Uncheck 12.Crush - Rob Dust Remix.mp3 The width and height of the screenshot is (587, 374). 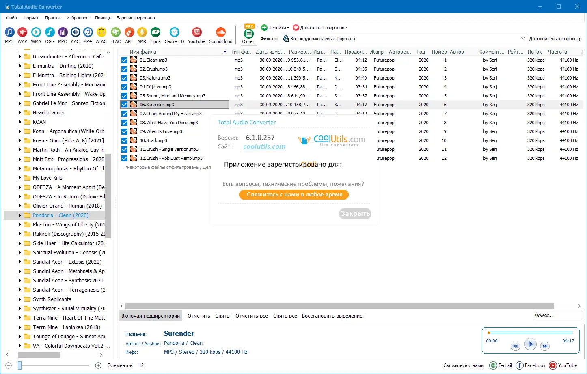[124, 158]
